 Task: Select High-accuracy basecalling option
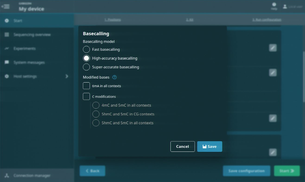coord(86,58)
